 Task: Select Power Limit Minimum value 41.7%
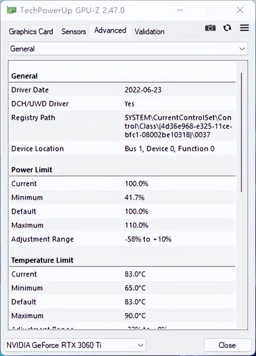tap(134, 197)
